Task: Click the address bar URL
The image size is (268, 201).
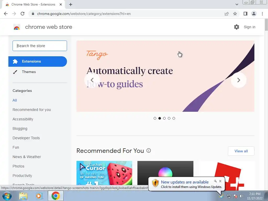Action: [84, 14]
